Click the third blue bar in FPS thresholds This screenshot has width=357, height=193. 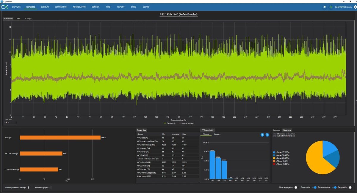(224, 170)
